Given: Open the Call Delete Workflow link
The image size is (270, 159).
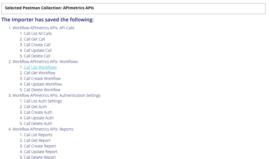Looking at the screenshot, I should tap(42, 90).
